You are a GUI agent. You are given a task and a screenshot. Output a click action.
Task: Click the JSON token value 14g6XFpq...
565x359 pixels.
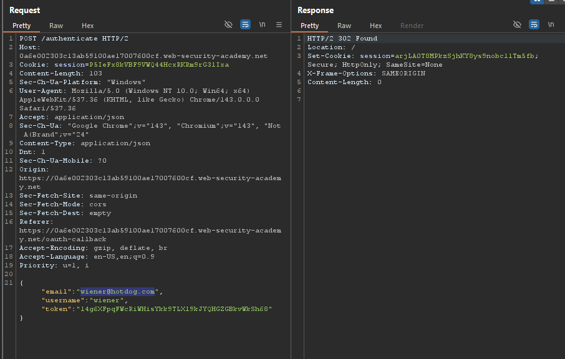[x=174, y=309]
